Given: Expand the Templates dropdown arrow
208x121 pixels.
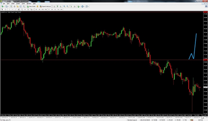Looking at the screenshot, I should point(88,6).
